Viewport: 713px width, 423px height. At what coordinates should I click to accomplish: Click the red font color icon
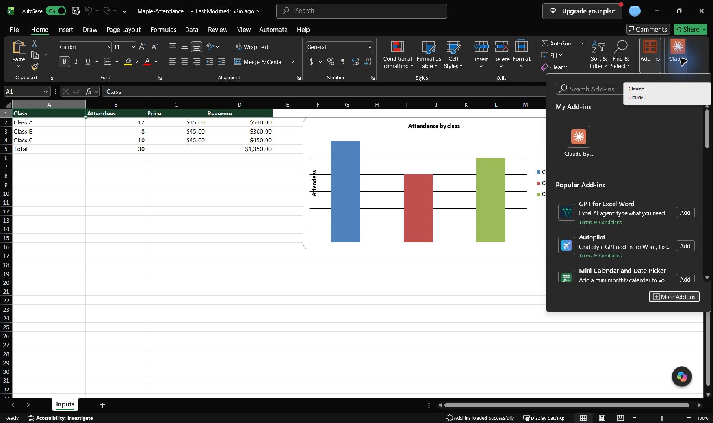tap(147, 62)
